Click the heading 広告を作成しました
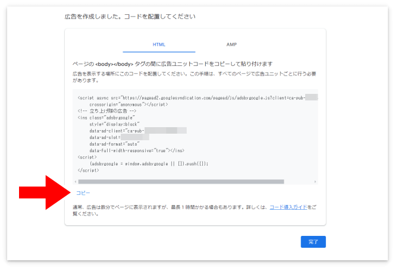 pyautogui.click(x=130, y=17)
